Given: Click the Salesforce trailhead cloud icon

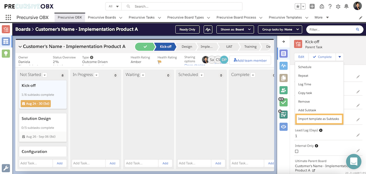Looking at the screenshot, I should click(x=322, y=6).
